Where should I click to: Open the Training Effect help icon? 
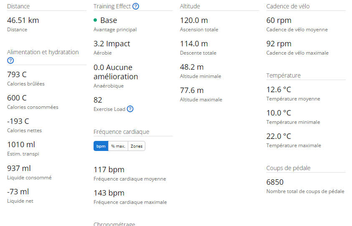coord(136,6)
